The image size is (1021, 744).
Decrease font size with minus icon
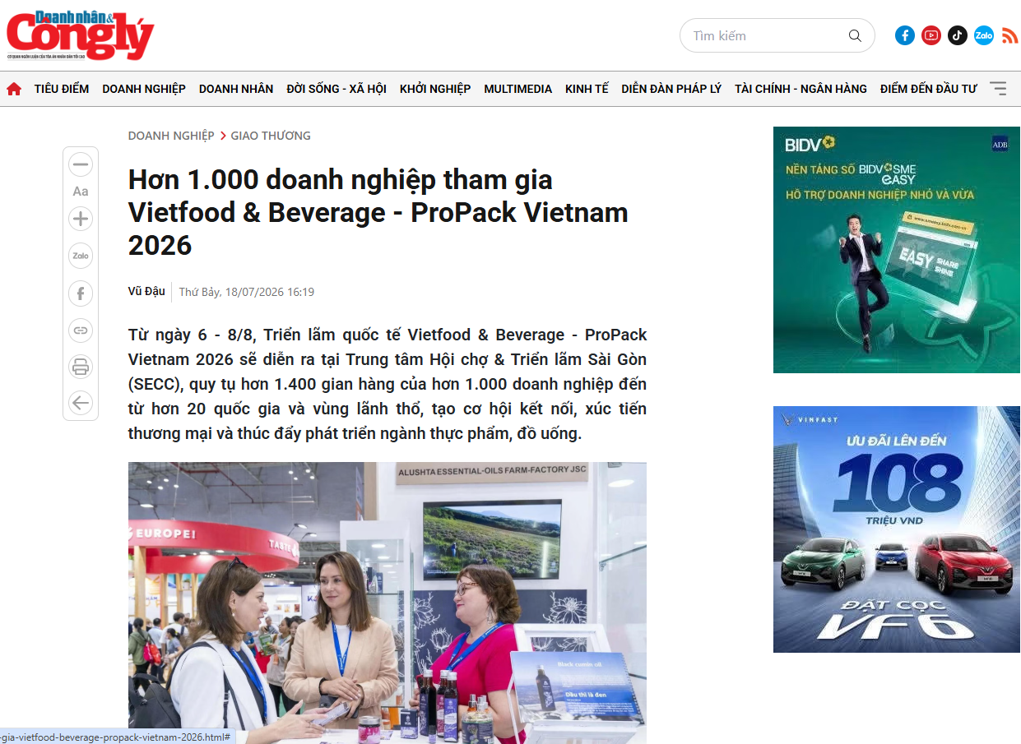(x=81, y=164)
